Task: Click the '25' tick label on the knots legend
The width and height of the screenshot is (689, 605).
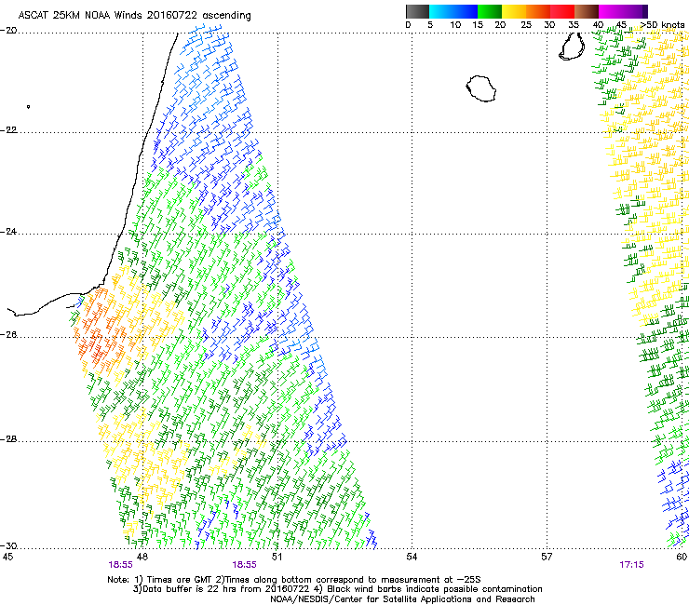Action: click(x=526, y=25)
